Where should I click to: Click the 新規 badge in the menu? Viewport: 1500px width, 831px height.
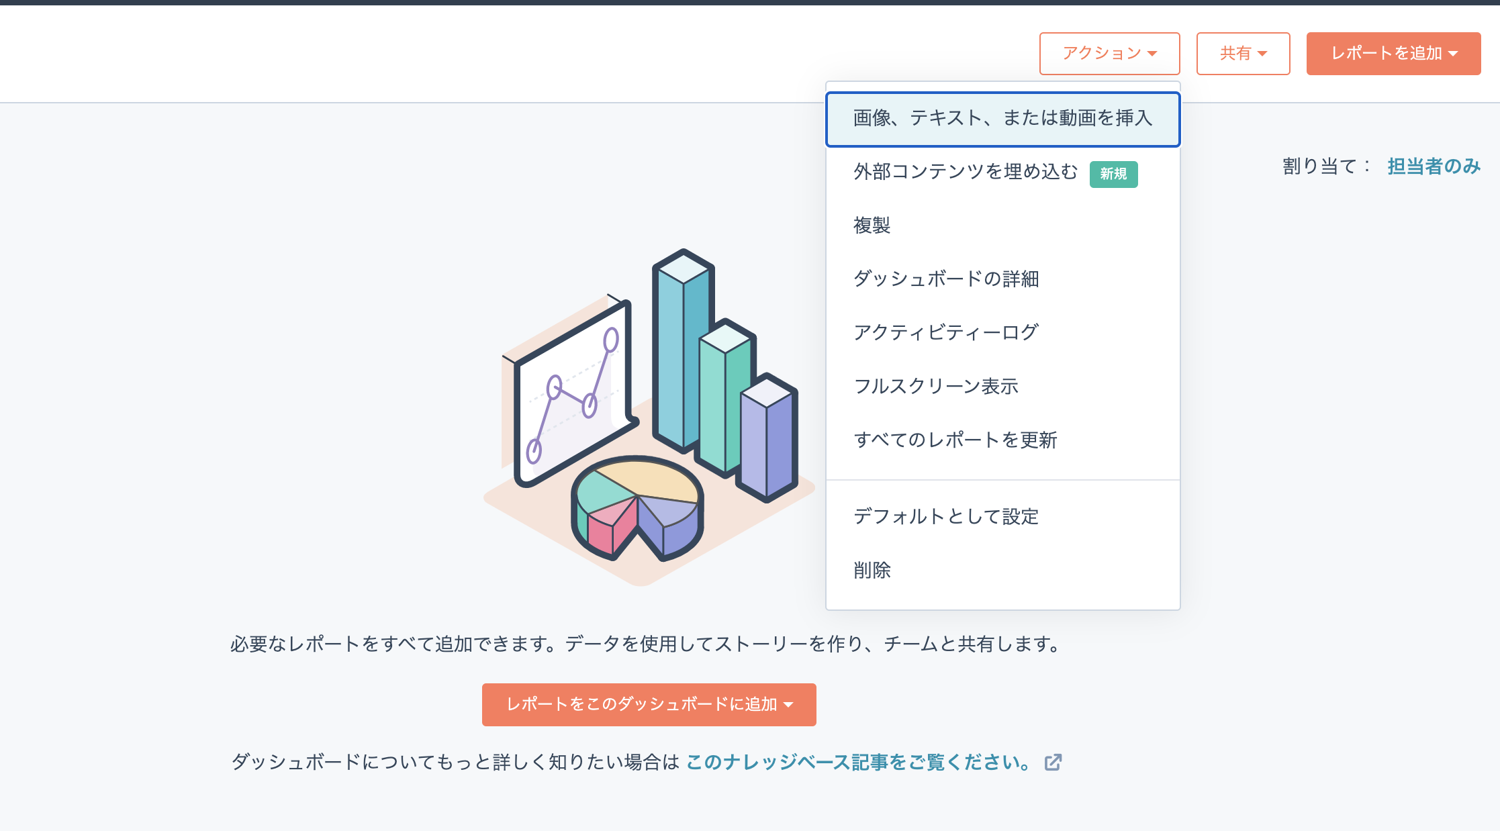point(1113,174)
